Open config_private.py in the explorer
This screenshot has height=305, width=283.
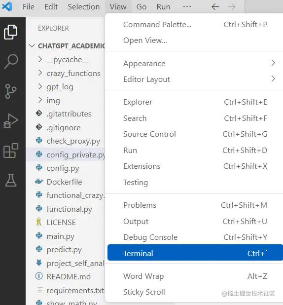tap(65, 154)
